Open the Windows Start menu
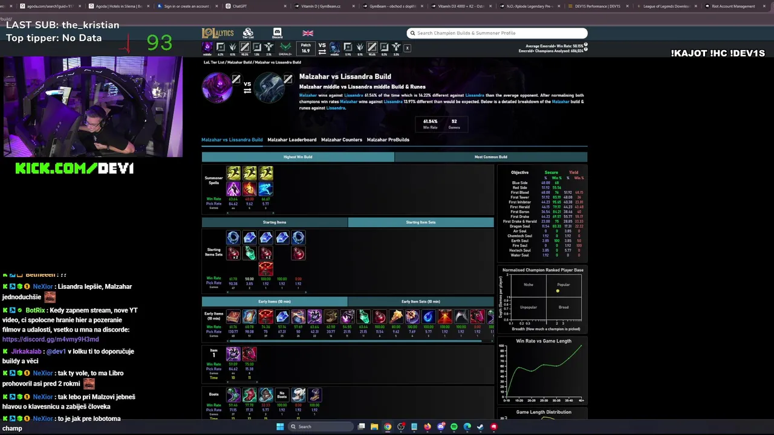This screenshot has height=435, width=774. 280,427
